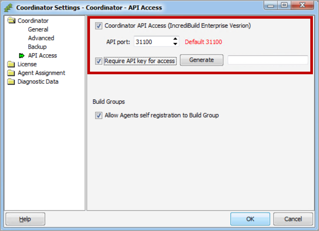Click the Agent Assignment folder icon

(11, 73)
